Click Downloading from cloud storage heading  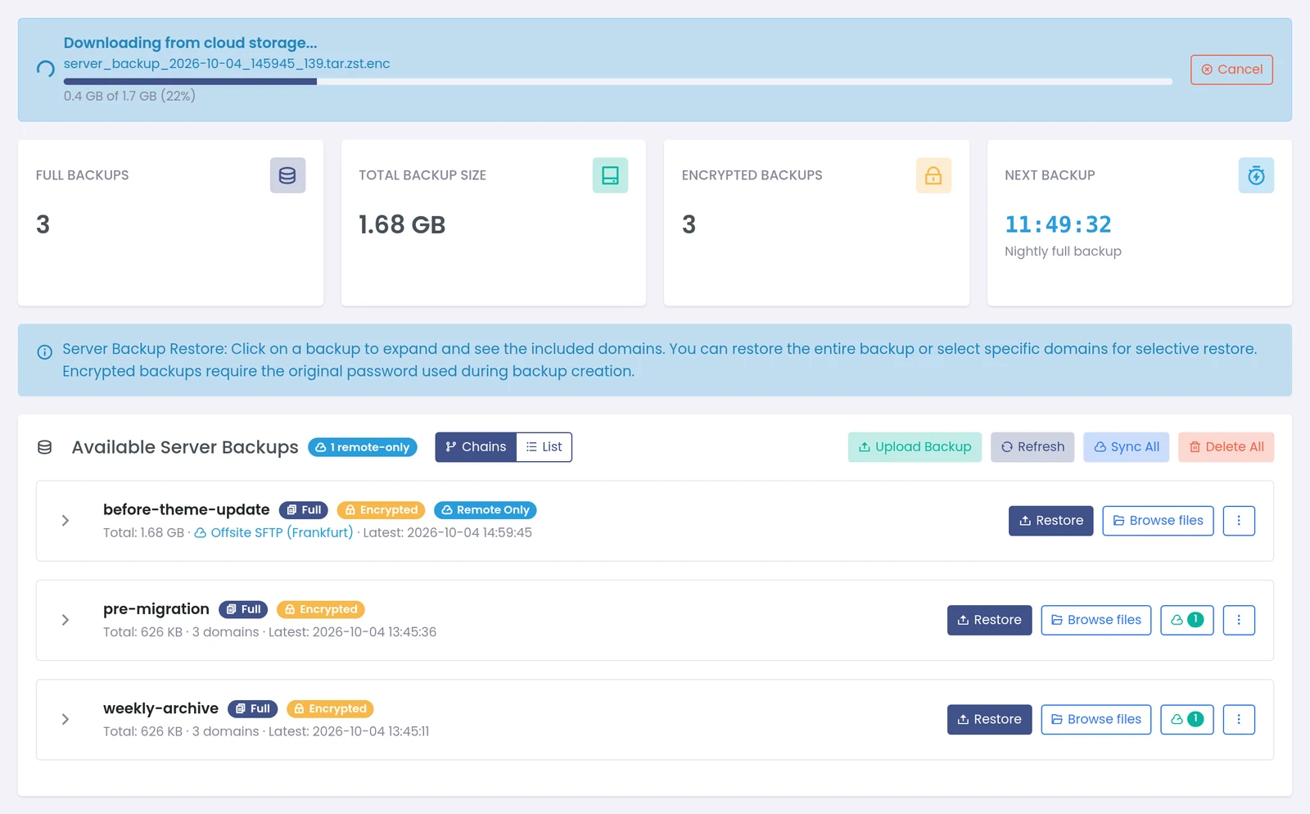coord(190,43)
